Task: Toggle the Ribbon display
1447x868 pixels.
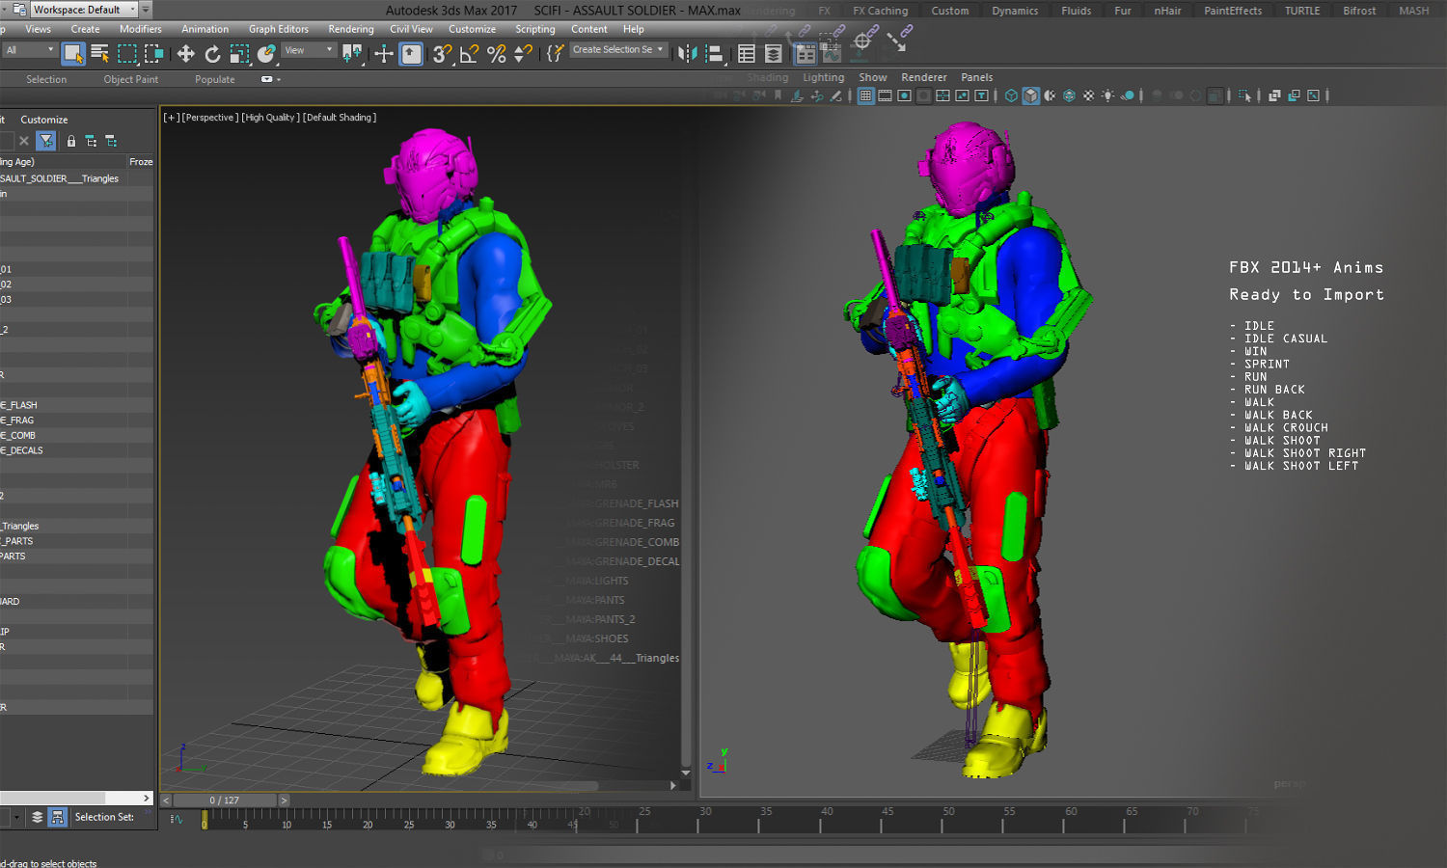Action: (805, 54)
